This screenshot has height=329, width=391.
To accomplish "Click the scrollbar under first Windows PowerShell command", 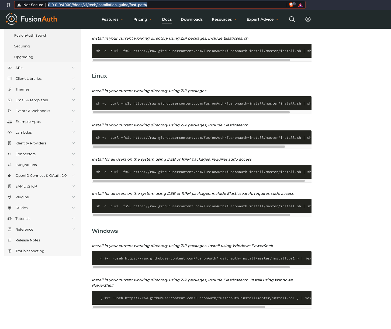I will (191, 267).
